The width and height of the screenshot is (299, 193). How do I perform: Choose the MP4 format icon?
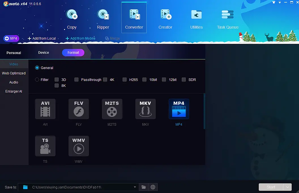pos(179,109)
